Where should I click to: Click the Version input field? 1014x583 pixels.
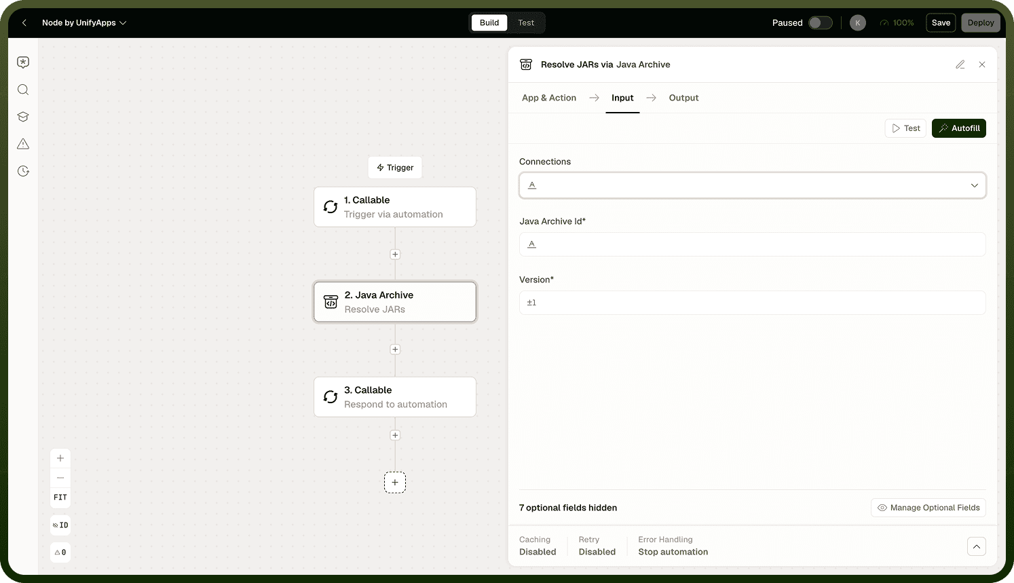pos(753,303)
